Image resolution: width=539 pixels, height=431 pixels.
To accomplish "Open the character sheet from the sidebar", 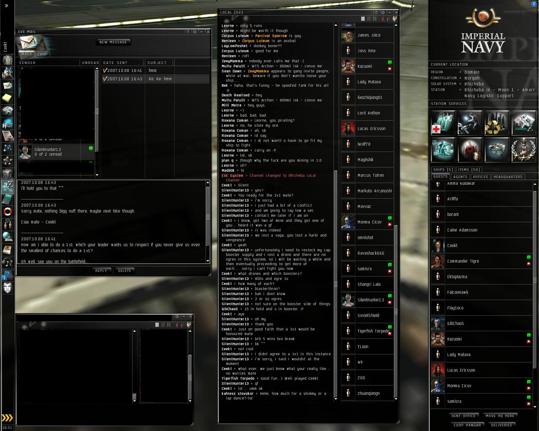I will pyautogui.click(x=8, y=60).
